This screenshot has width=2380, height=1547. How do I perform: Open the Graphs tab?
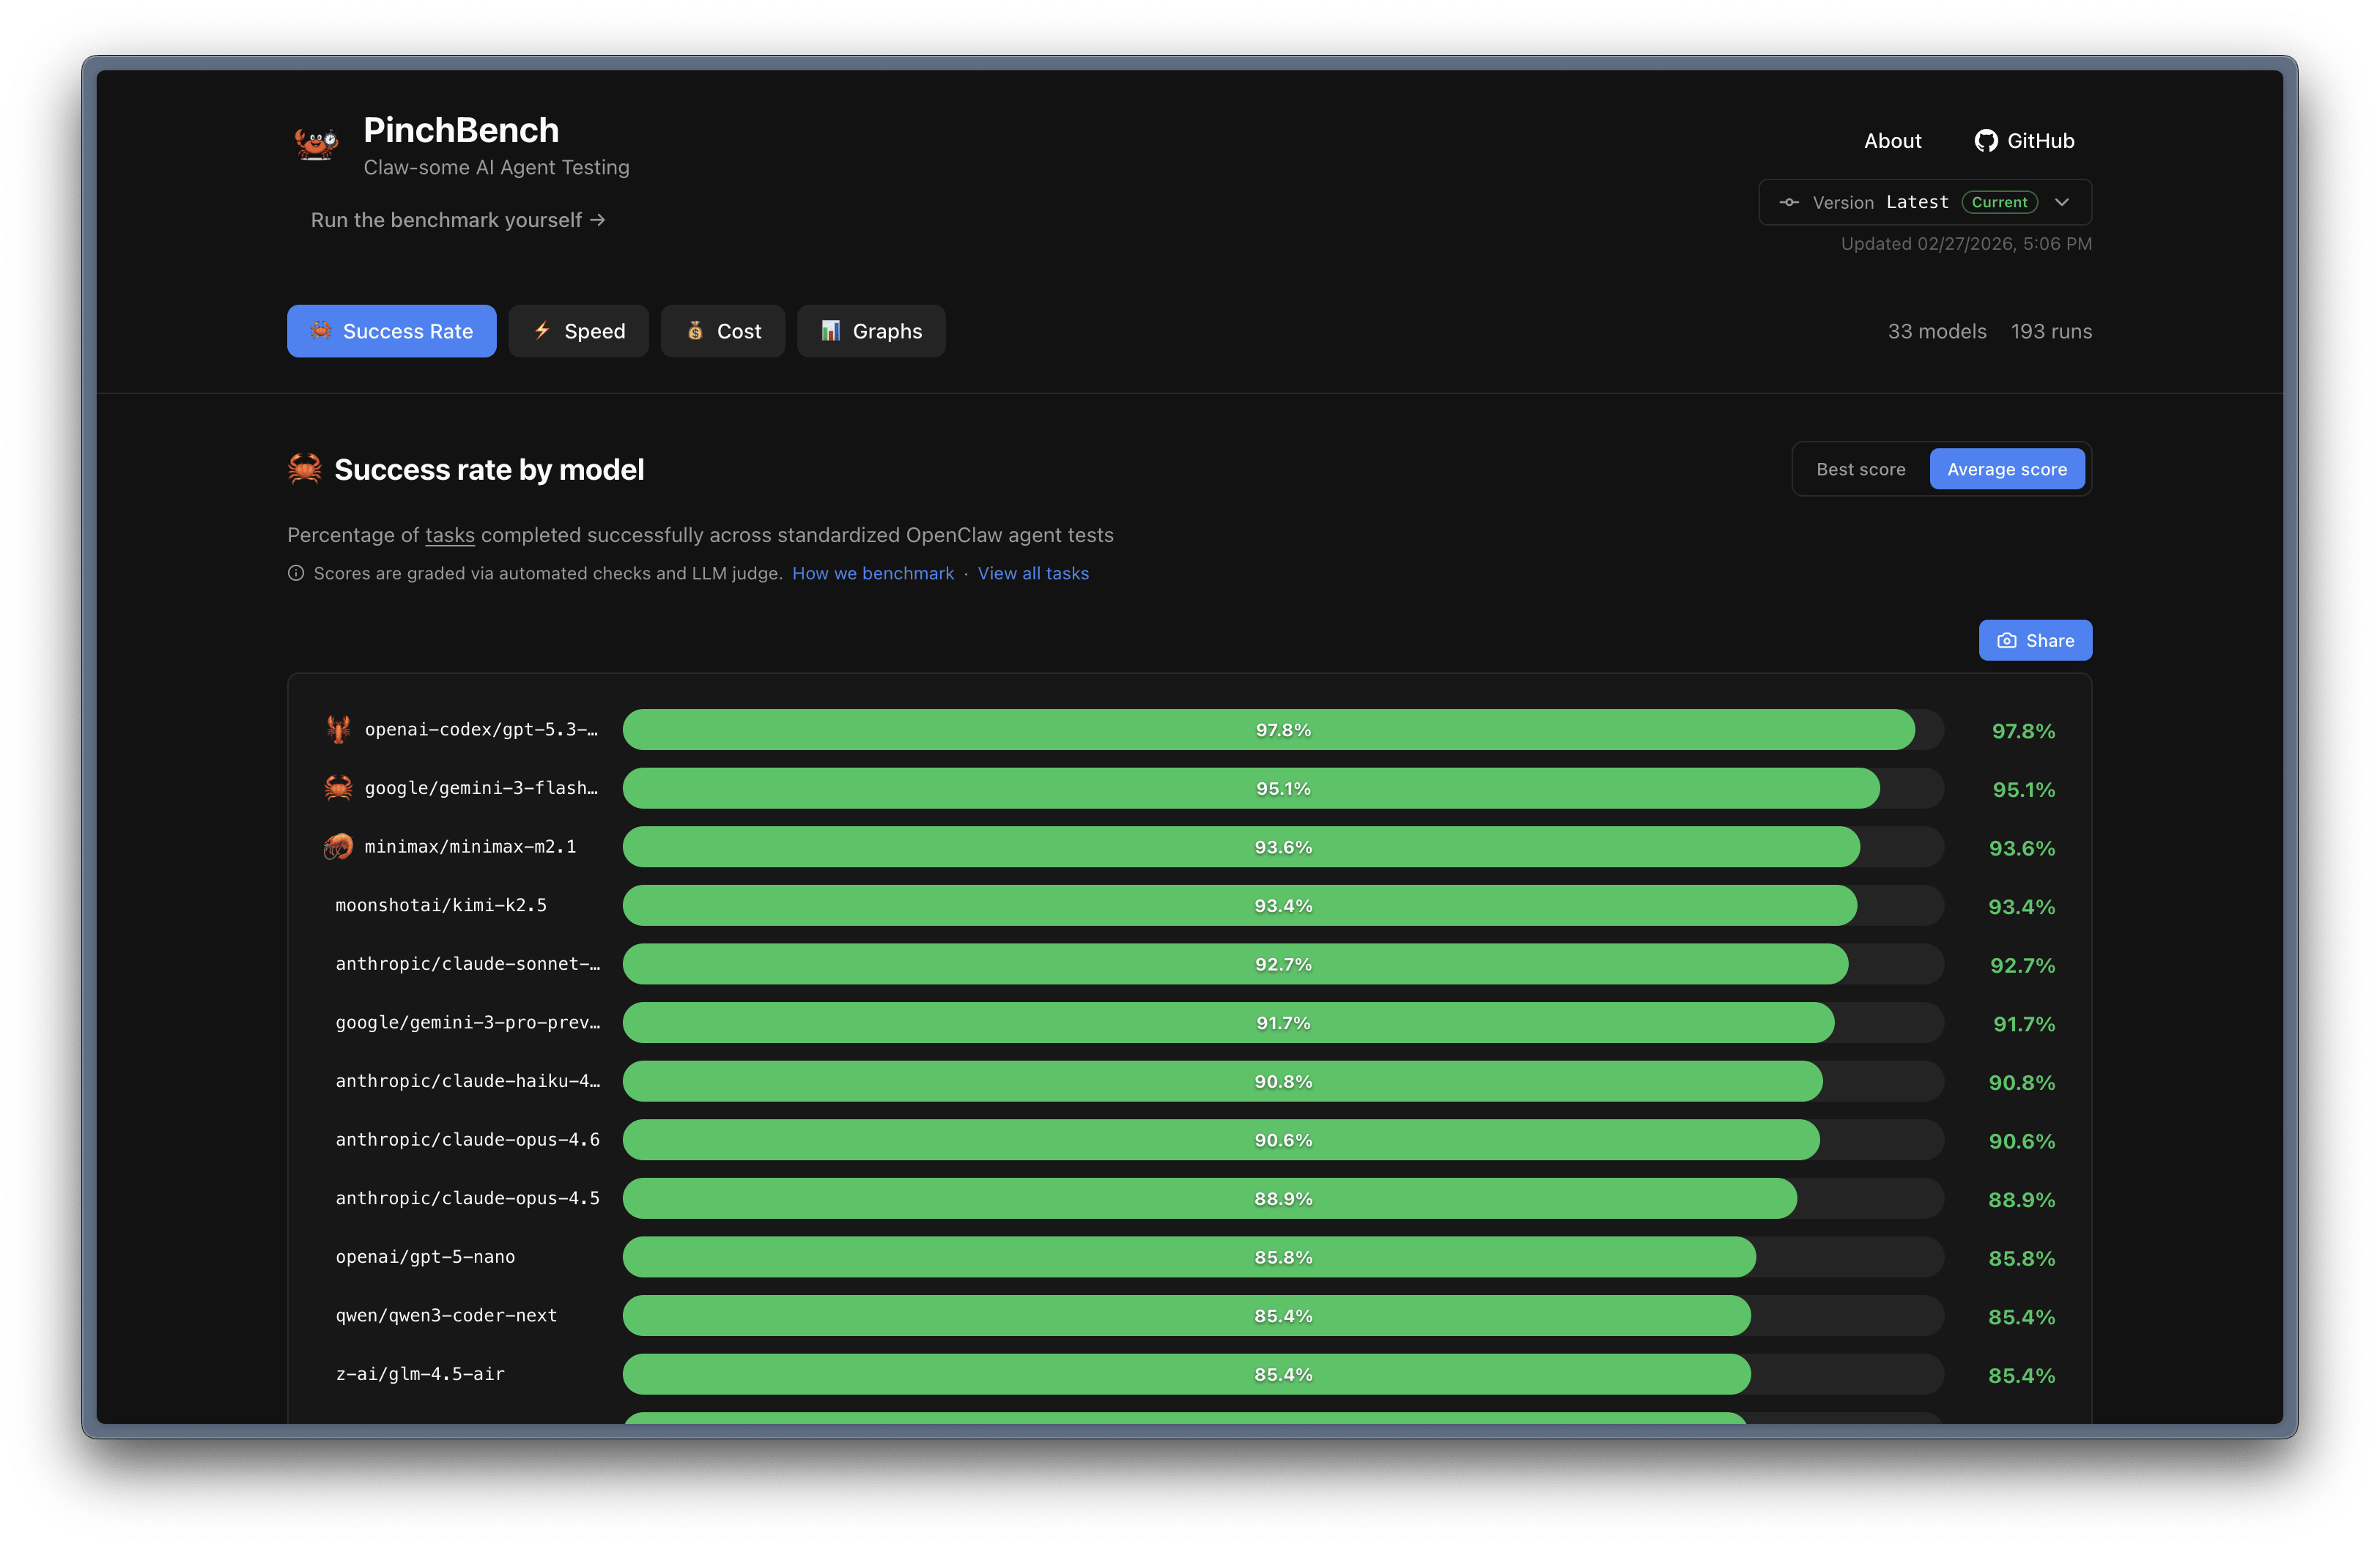click(x=870, y=332)
